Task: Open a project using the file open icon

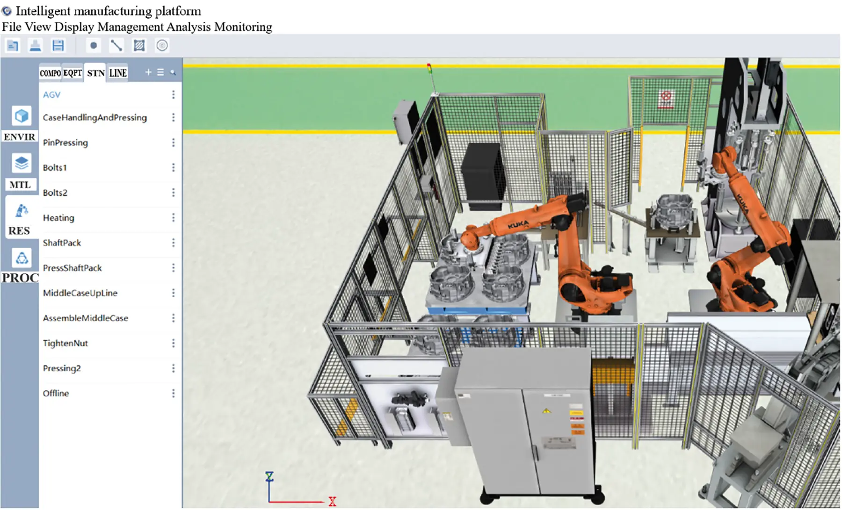Action: pyautogui.click(x=13, y=45)
